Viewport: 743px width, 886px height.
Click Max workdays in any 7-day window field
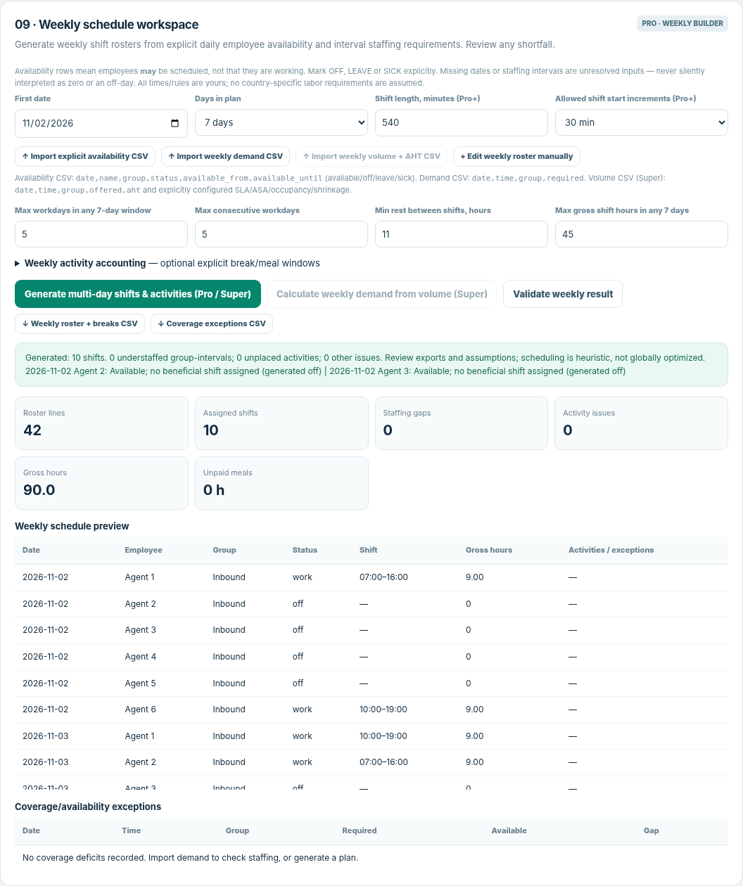point(101,234)
